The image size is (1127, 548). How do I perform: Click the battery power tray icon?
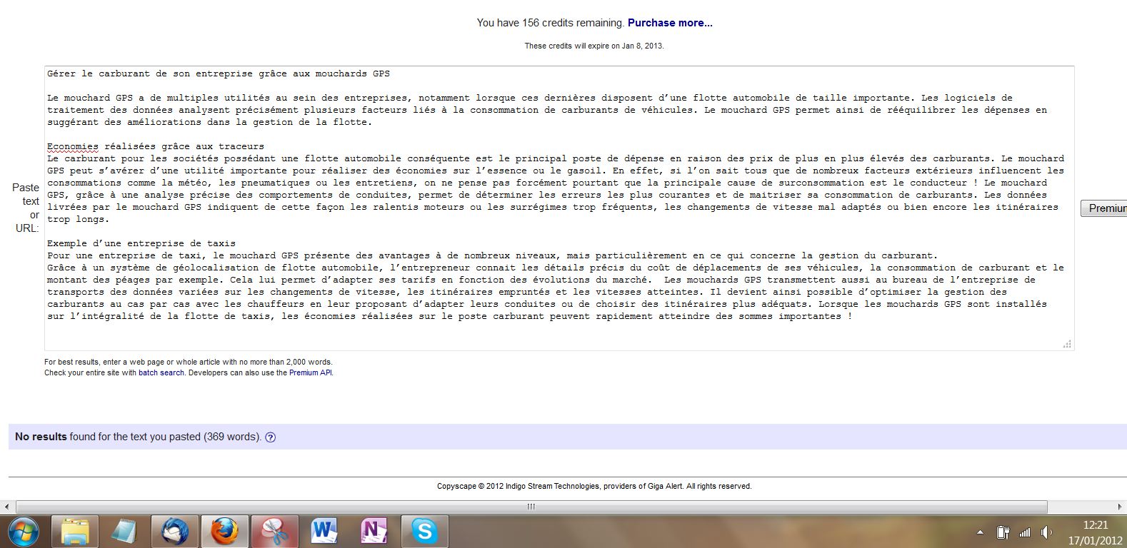(1003, 532)
